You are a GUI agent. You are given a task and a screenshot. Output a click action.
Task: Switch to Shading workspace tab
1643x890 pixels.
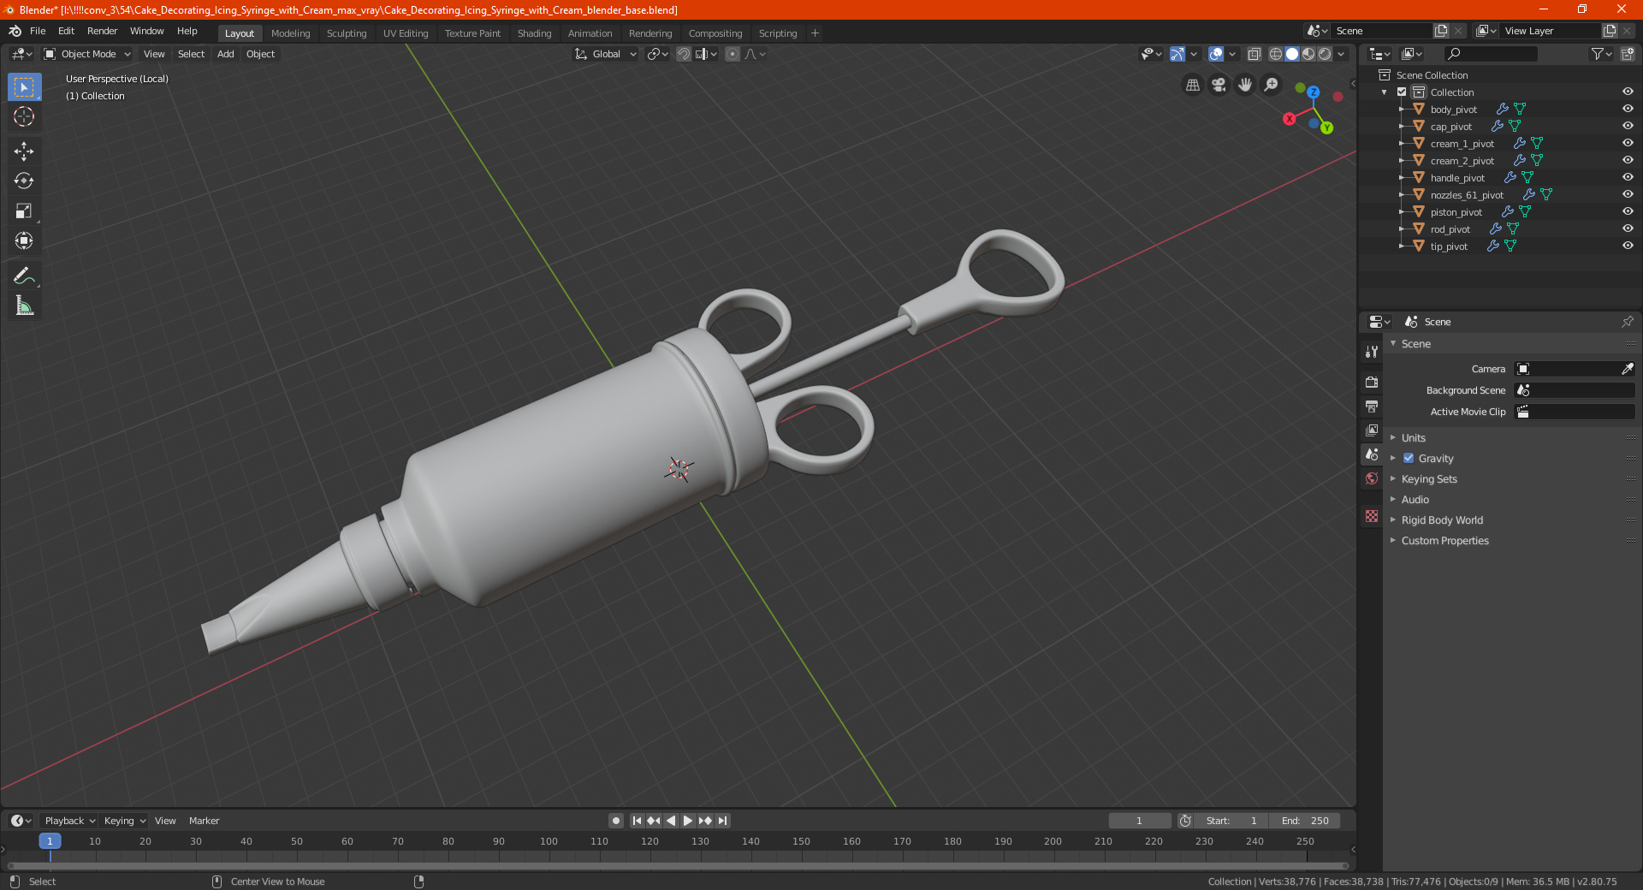(x=534, y=33)
